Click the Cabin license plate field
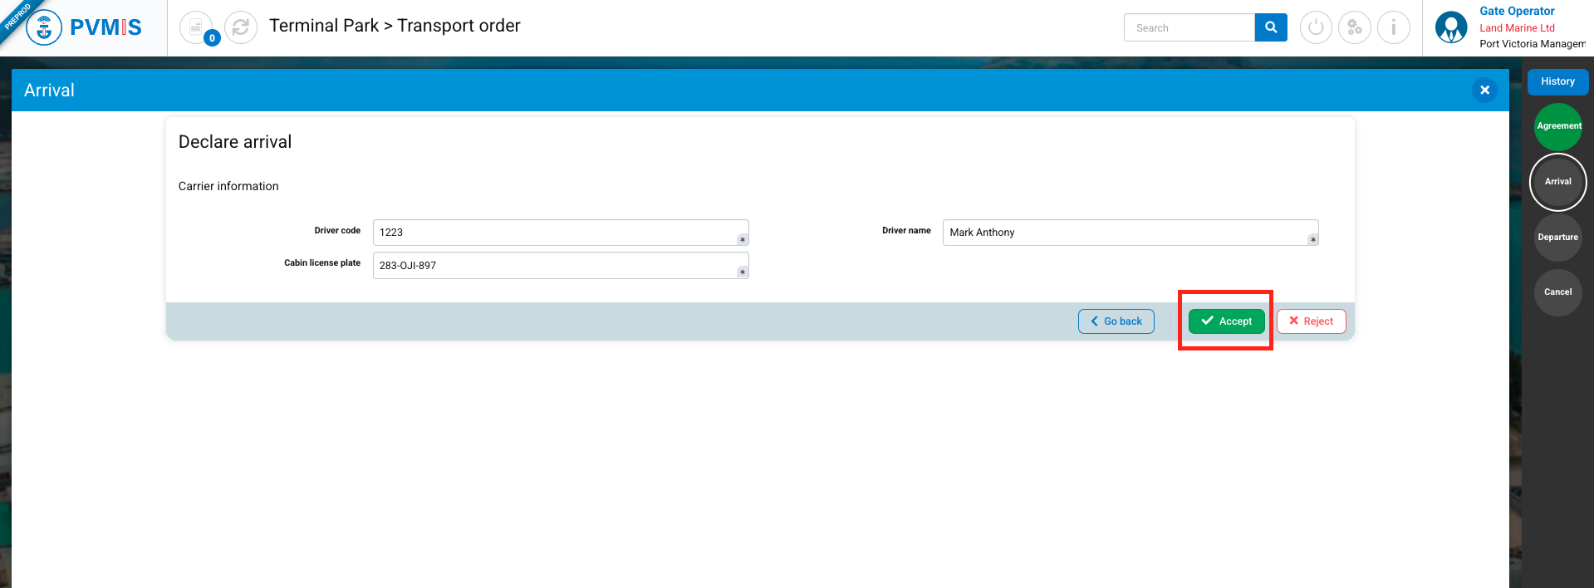The image size is (1594, 588). tap(557, 266)
